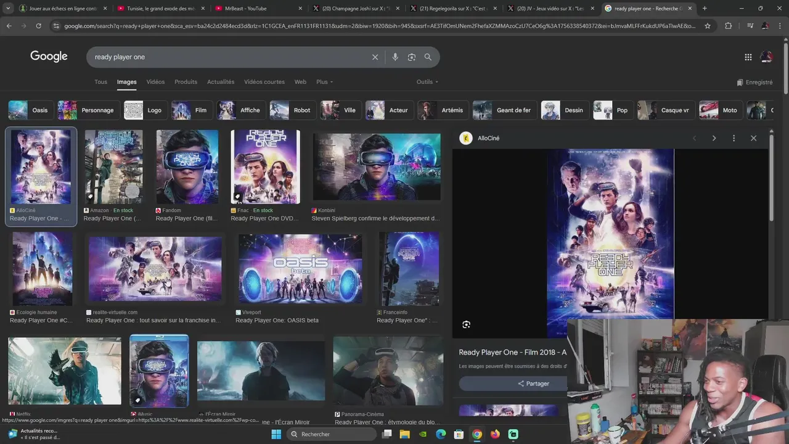This screenshot has height=444, width=789.
Task: Open the Champagne Joshi sur X tab
Action: coord(355,9)
